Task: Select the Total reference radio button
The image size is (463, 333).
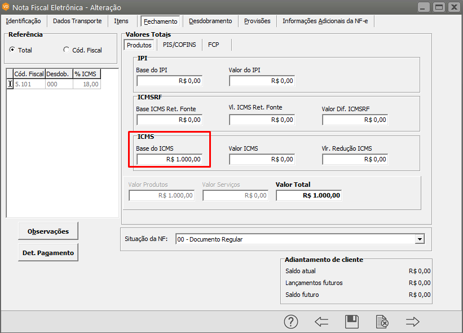Action: click(12, 50)
